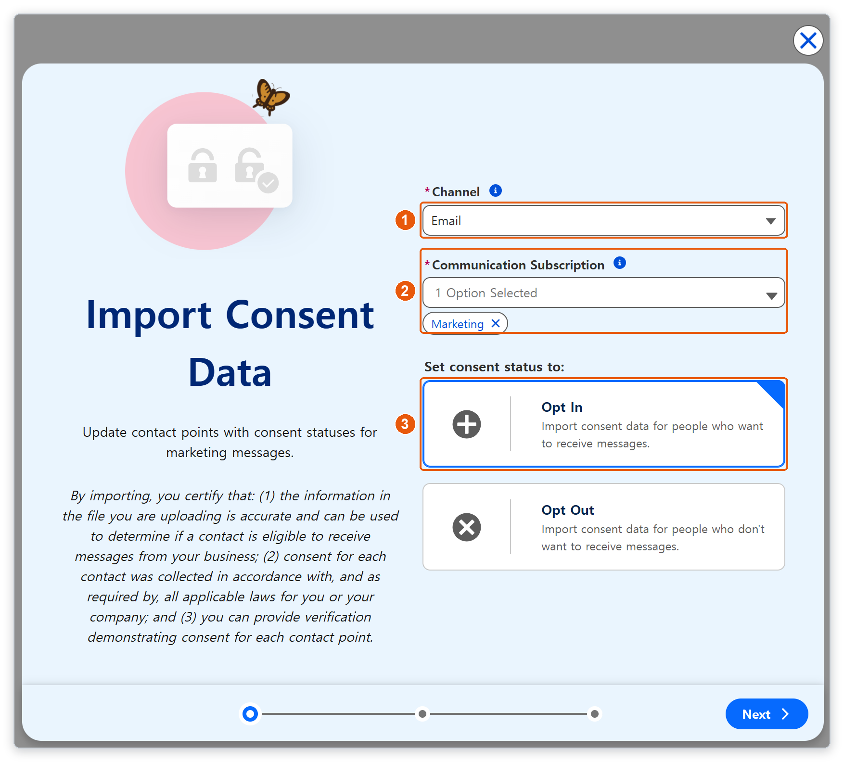Viewport: 844px width, 762px height.
Task: Close the Import Consent Data dialog
Action: [x=808, y=40]
